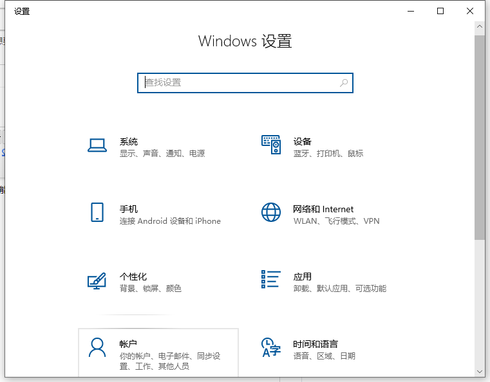Image resolution: width=490 pixels, height=382 pixels.
Task: Click inside the 查找设置 search box
Action: [245, 83]
